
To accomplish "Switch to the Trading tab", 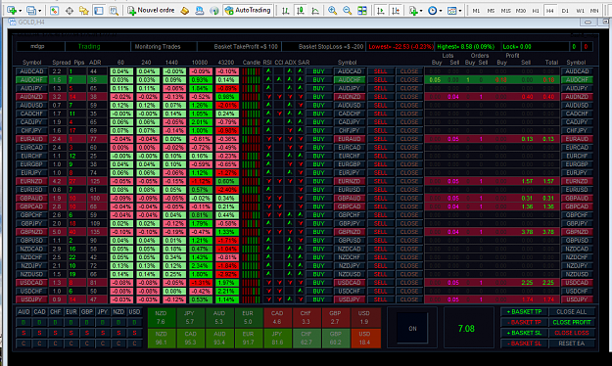I will click(x=89, y=46).
